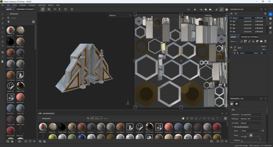Click the camera screenshot icon in top toolbar
This screenshot has height=147, width=273.
click(227, 9)
